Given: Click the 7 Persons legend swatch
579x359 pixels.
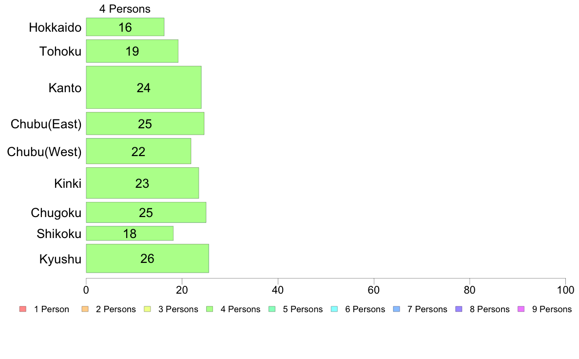Looking at the screenshot, I should [x=397, y=309].
